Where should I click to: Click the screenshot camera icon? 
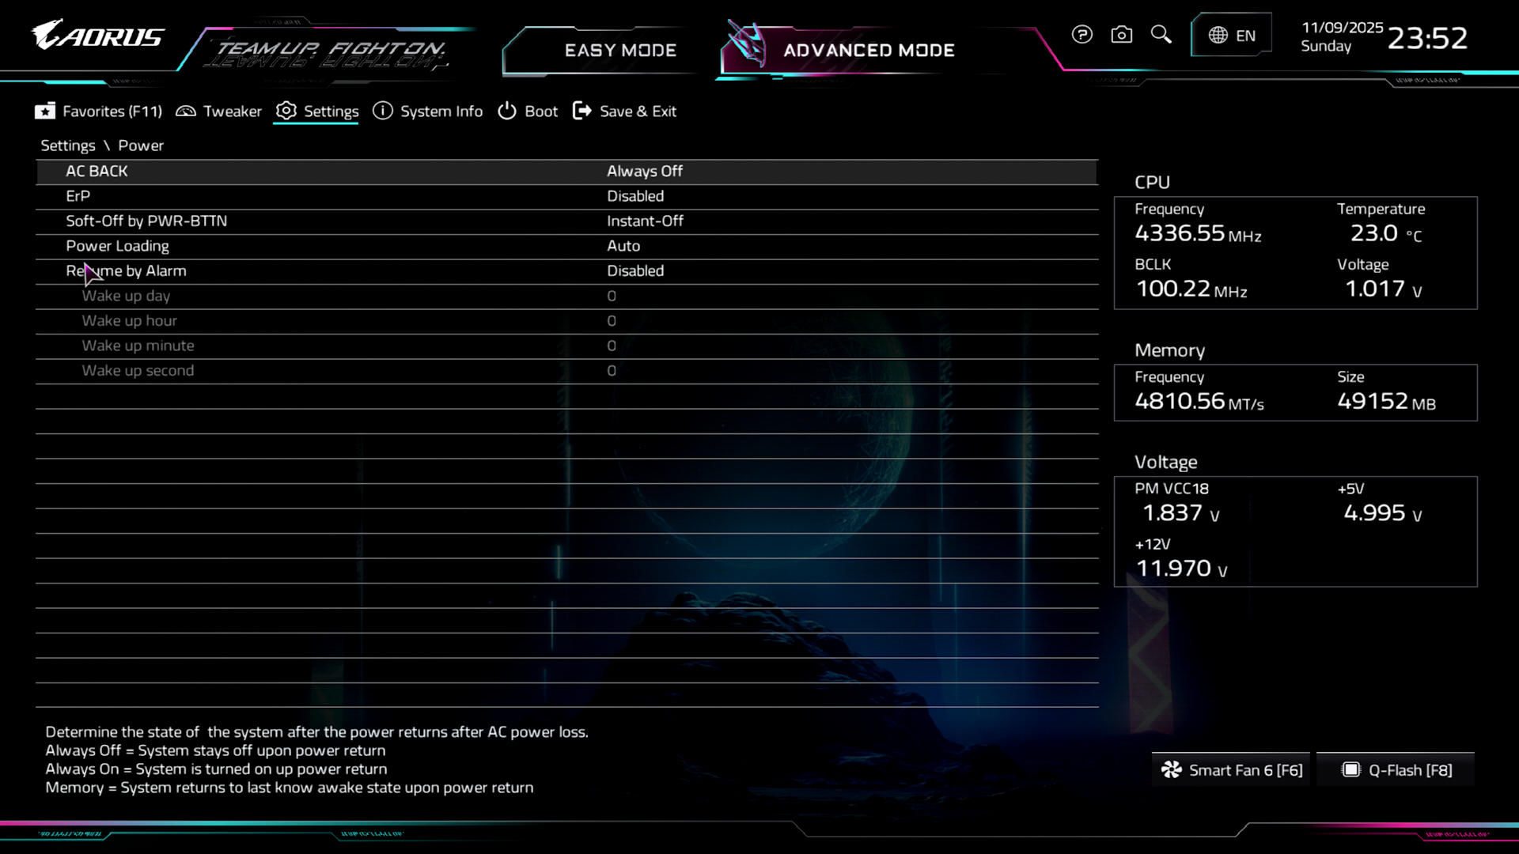point(1121,35)
